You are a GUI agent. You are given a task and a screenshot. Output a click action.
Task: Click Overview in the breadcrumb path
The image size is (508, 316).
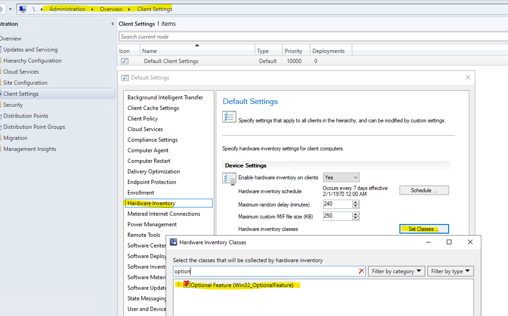[x=111, y=9]
